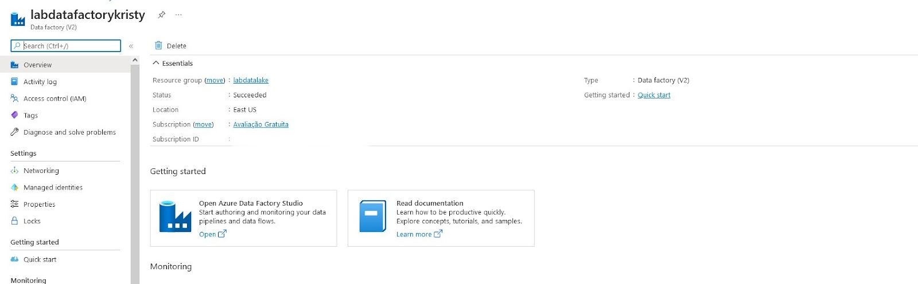Open the more options ellipsis beside title

click(x=178, y=15)
